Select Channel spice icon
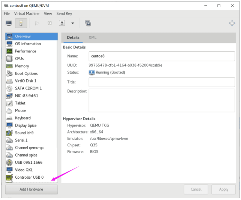 click(x=9, y=155)
